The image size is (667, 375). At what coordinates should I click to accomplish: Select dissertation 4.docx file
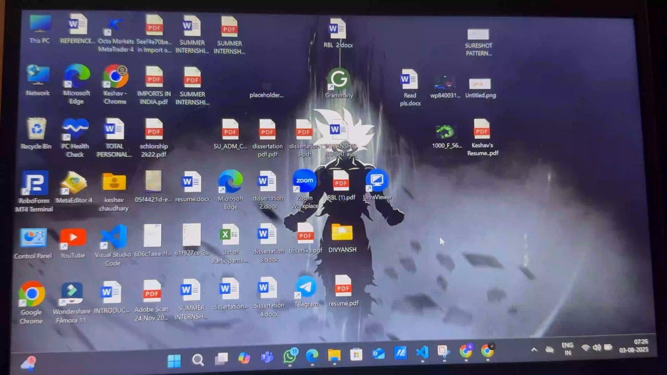pos(268,297)
